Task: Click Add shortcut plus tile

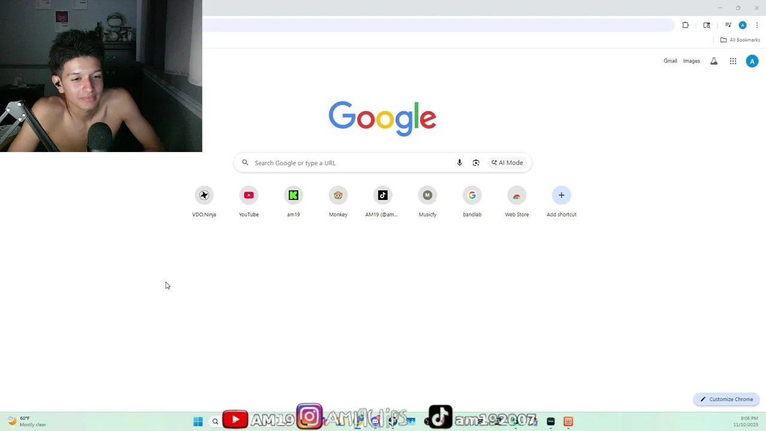Action: 561,202
